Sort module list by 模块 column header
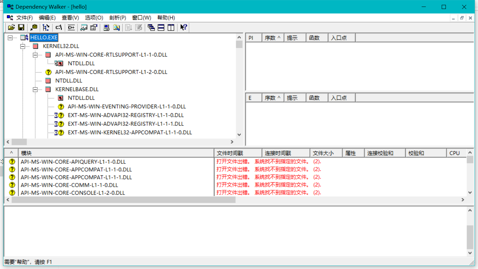Image resolution: width=478 pixels, height=269 pixels. (116, 153)
